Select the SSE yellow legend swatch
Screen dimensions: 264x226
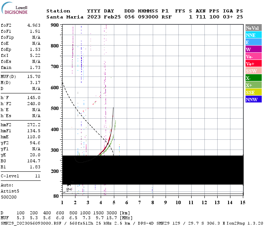point(253,92)
